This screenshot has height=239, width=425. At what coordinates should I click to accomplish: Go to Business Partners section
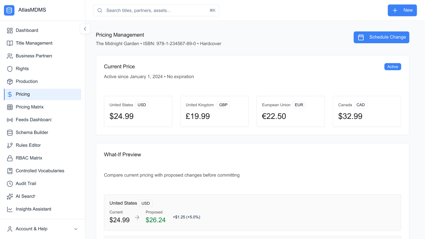point(34,56)
